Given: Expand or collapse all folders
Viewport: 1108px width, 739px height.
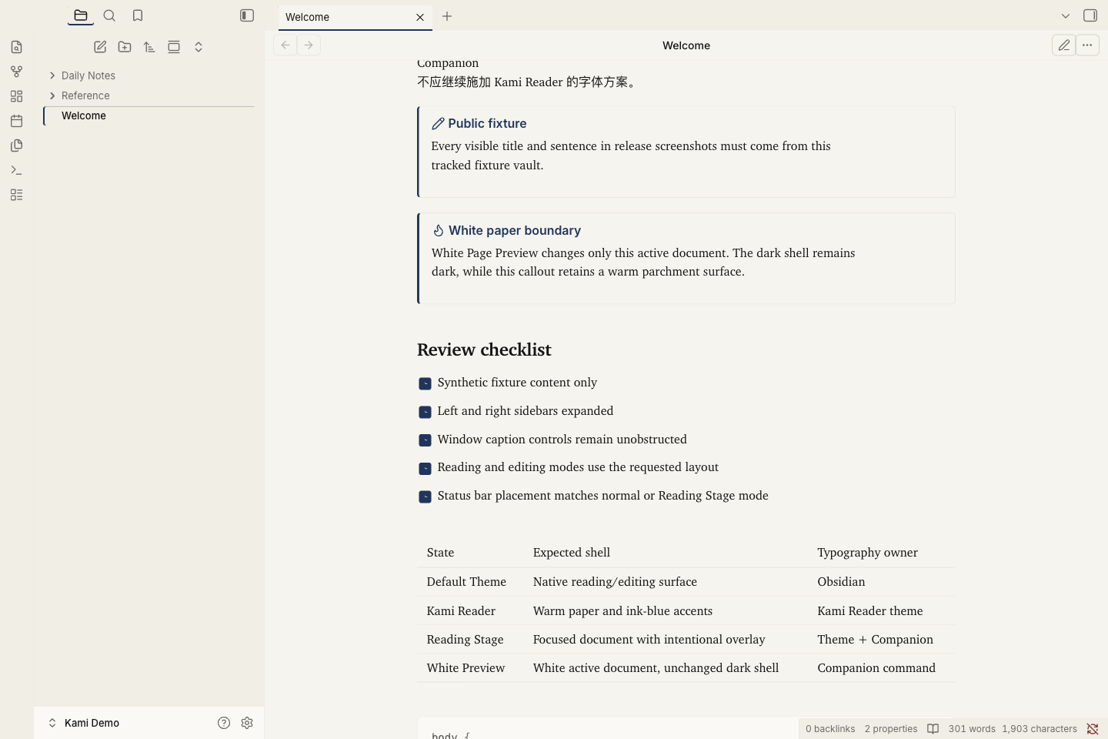Looking at the screenshot, I should tap(199, 47).
